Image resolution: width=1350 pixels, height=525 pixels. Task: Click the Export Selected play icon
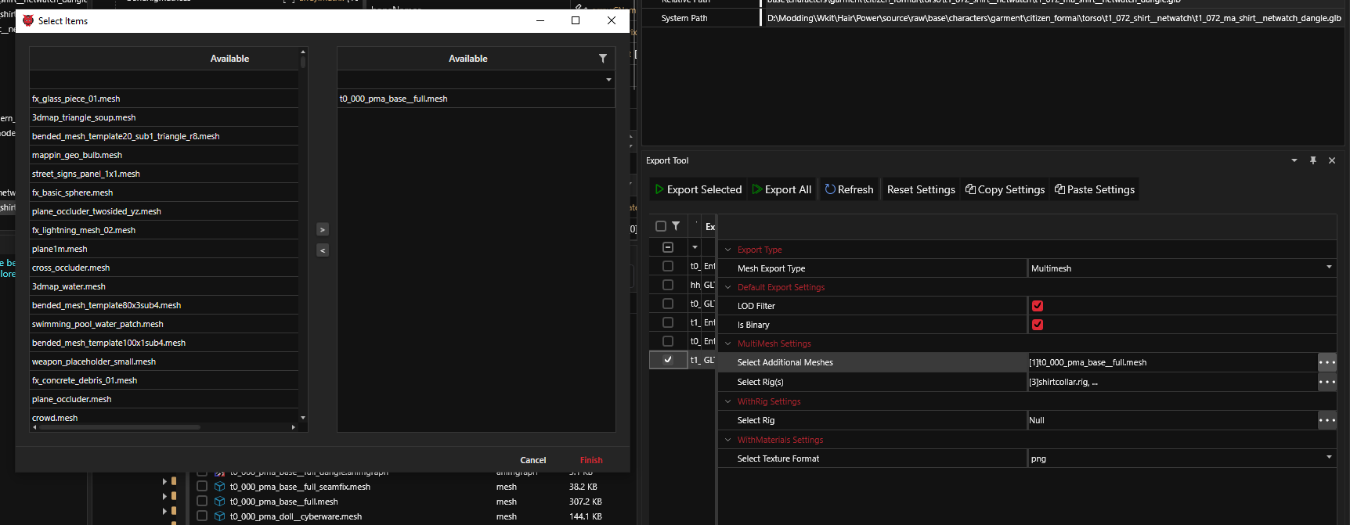(659, 189)
